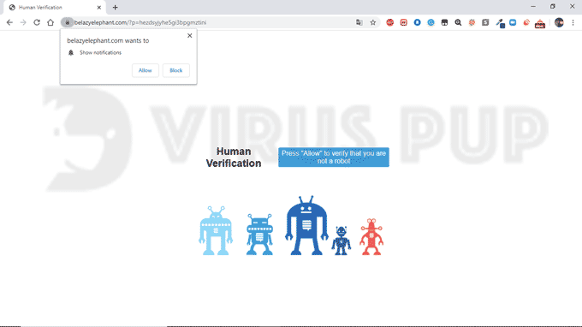The width and height of the screenshot is (582, 327).
Task: Allow notifications from belazyelephant.com
Action: 145,70
